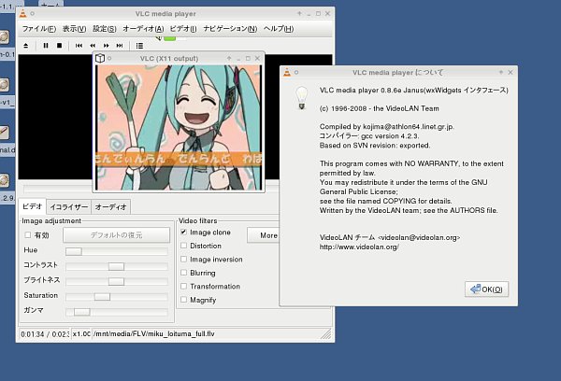
Task: Click the faster playback button
Action: [x=107, y=46]
